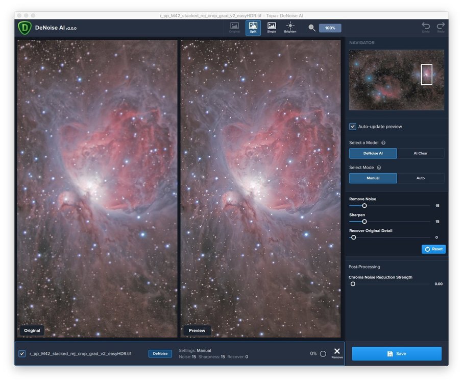The width and height of the screenshot is (463, 383).
Task: Select Manual mode
Action: pyautogui.click(x=373, y=178)
